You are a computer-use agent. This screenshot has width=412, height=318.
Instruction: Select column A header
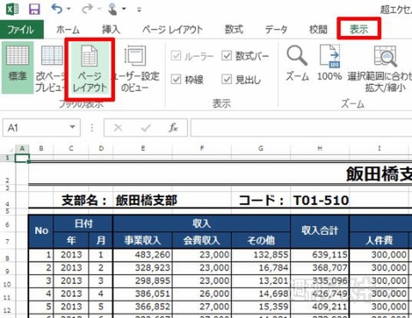coord(22,148)
